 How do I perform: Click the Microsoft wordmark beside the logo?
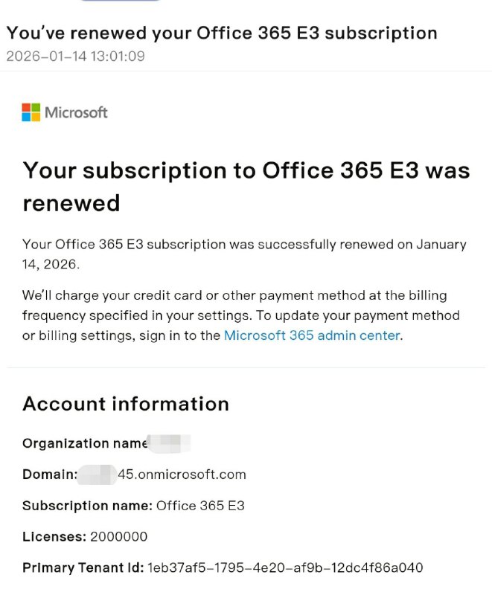76,112
